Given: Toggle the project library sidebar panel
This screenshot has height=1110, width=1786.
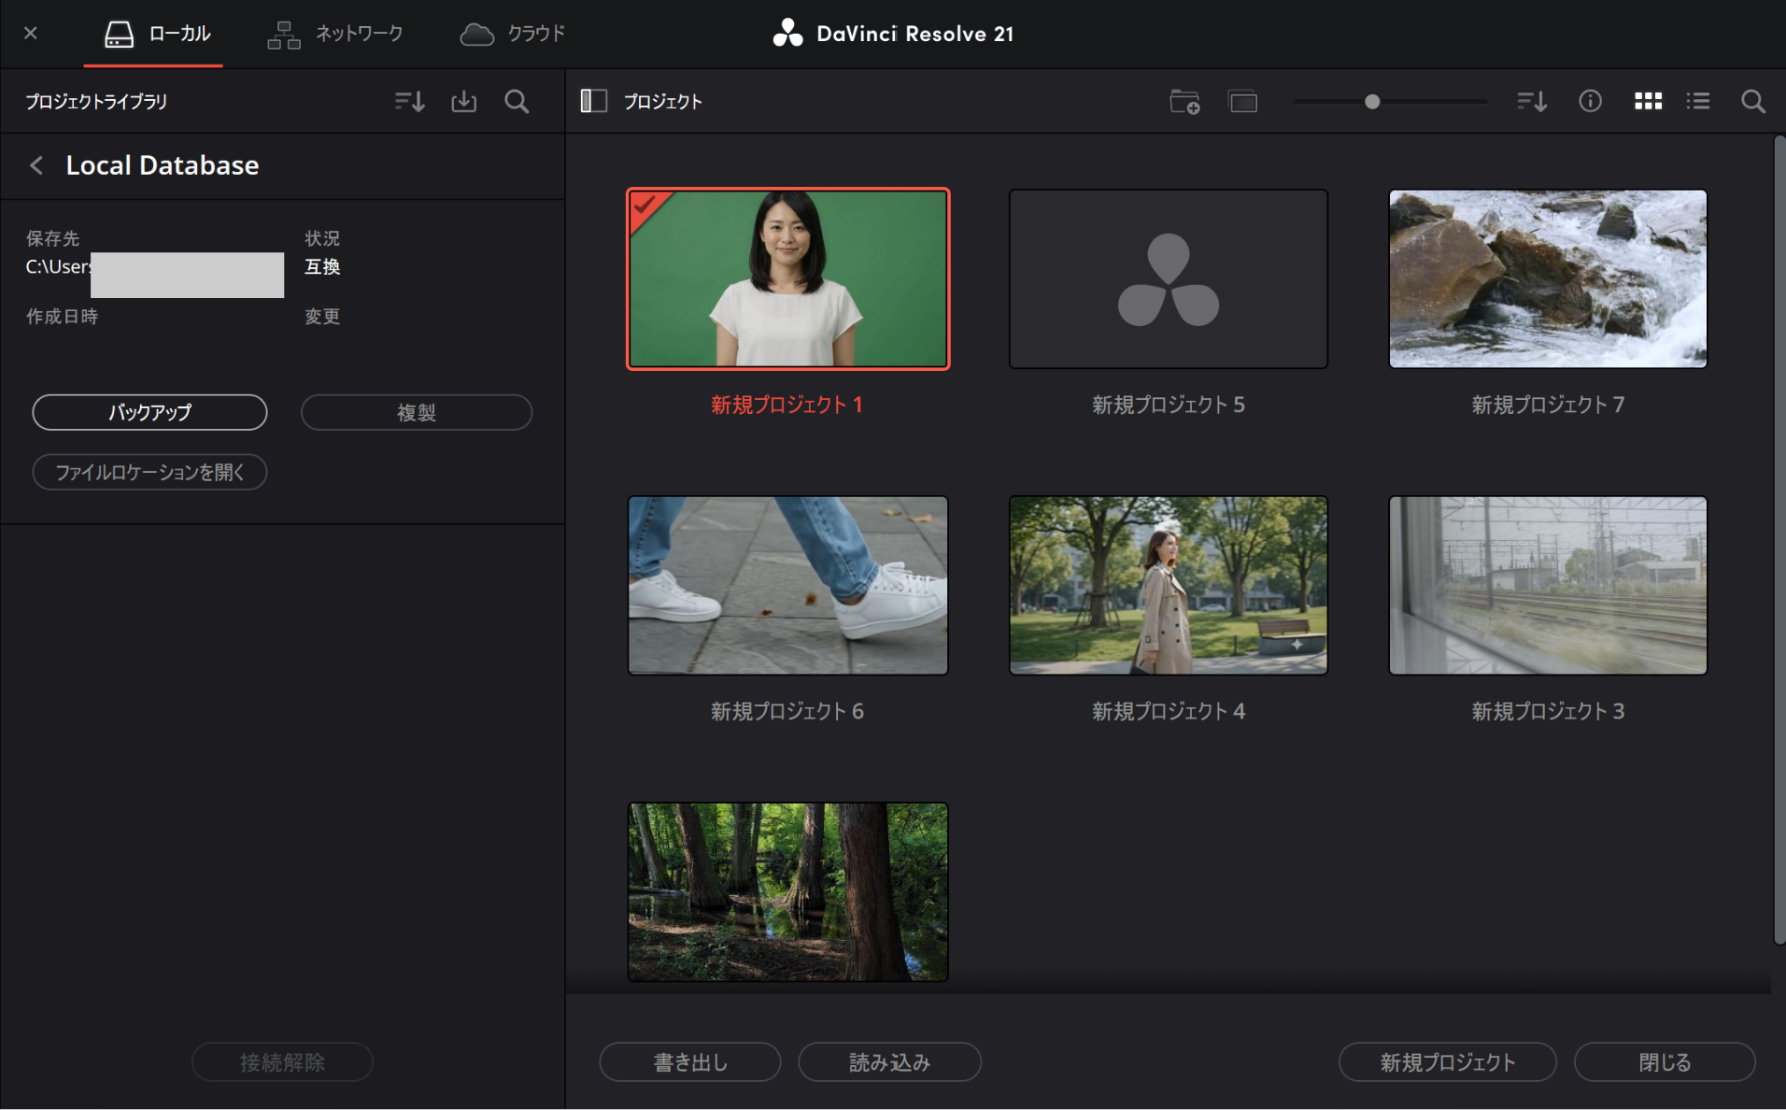Looking at the screenshot, I should 594,101.
